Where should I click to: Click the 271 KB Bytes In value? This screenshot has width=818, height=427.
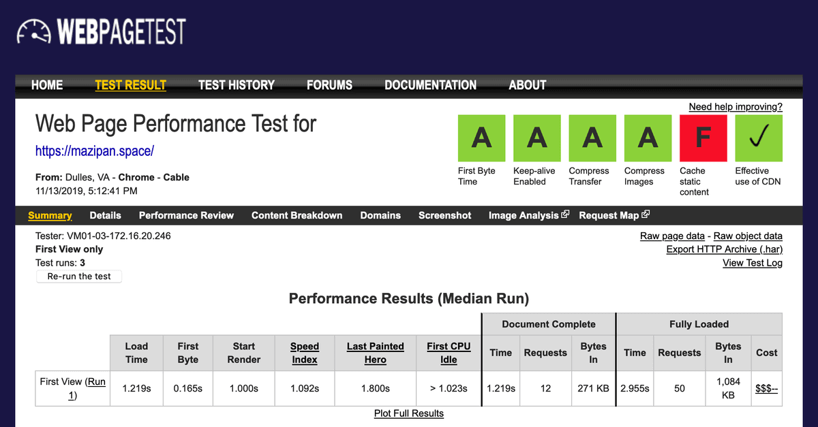pos(593,388)
